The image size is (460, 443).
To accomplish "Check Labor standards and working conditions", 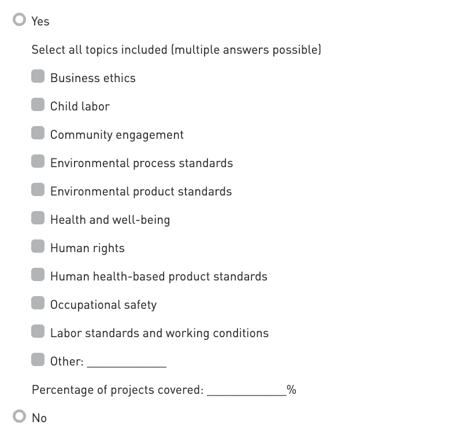I will (x=38, y=332).
